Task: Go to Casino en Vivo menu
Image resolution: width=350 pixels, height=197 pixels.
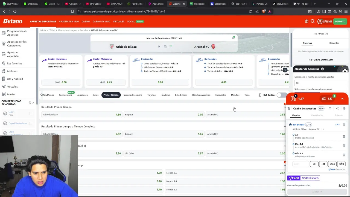Action: 101,21
